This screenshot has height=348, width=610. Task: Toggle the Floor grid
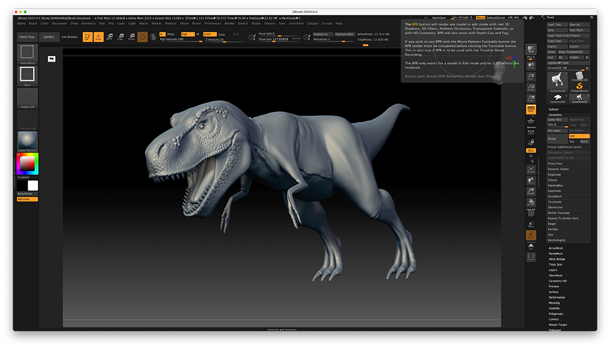coord(530,121)
